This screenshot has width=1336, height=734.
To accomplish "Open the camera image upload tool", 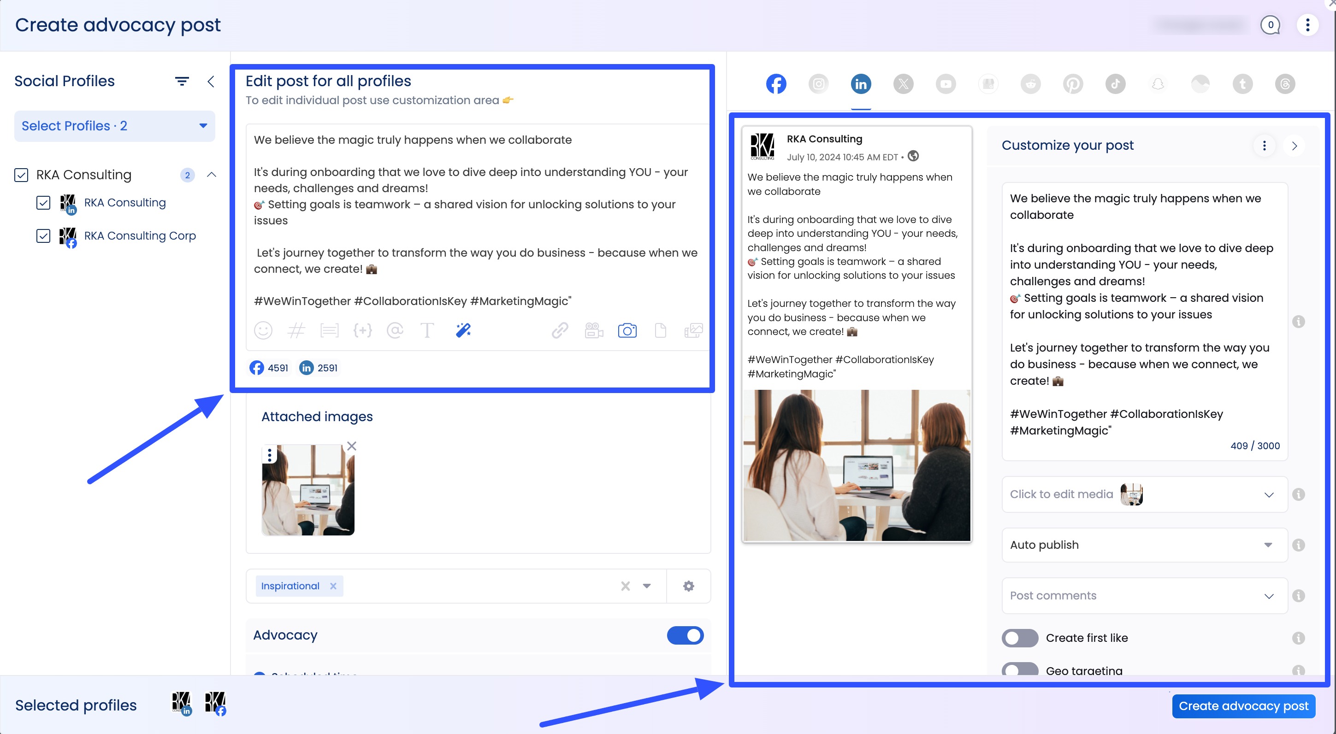I will 627,330.
